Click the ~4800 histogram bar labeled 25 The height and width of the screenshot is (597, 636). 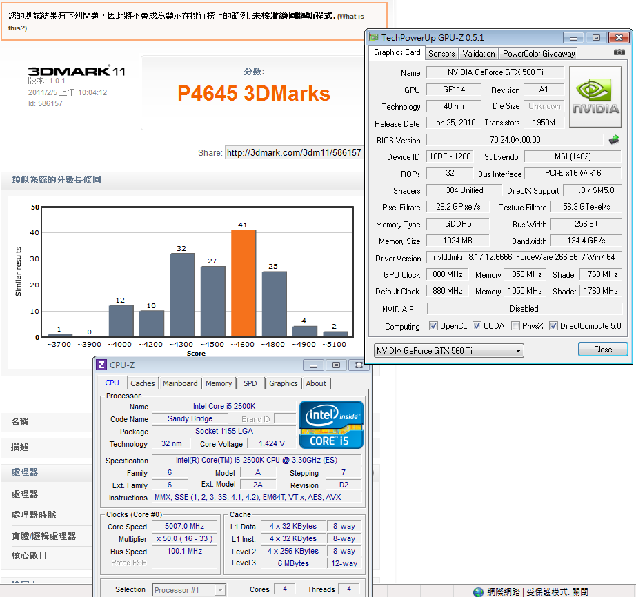pyautogui.click(x=274, y=304)
